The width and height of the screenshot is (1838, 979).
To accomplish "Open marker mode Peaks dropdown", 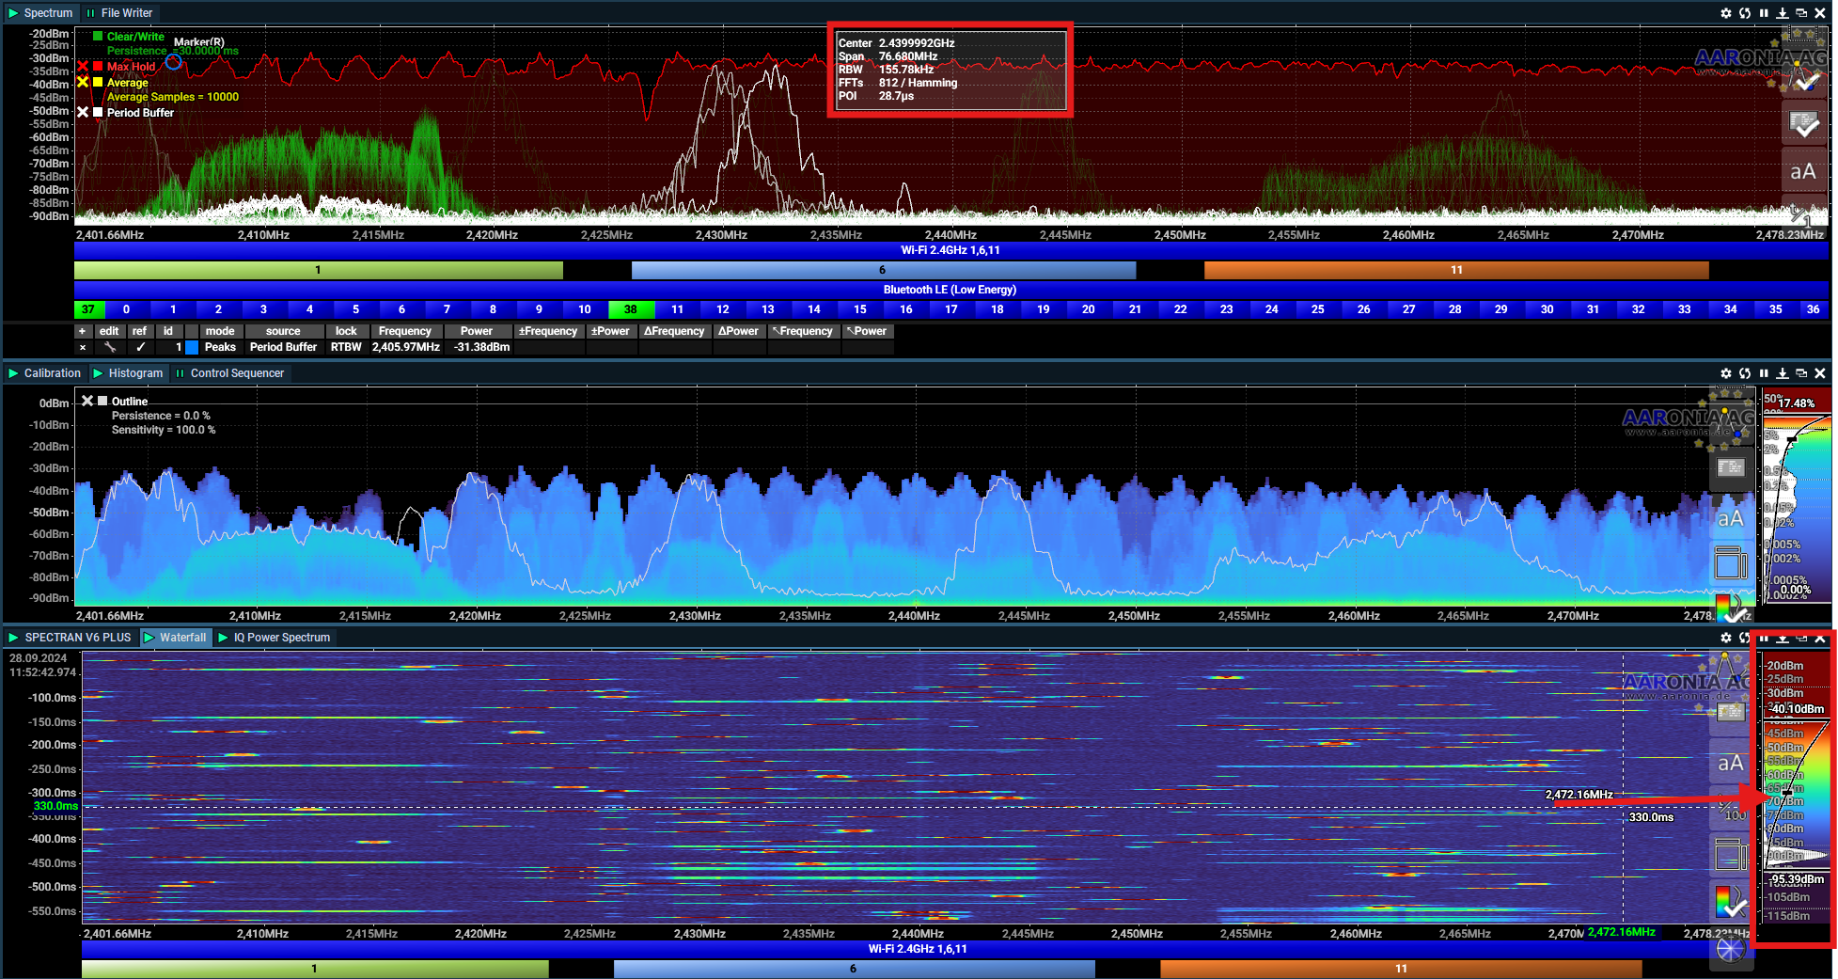I will pyautogui.click(x=220, y=347).
